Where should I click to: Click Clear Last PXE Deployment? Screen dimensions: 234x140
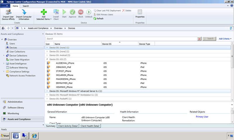tap(107, 10)
